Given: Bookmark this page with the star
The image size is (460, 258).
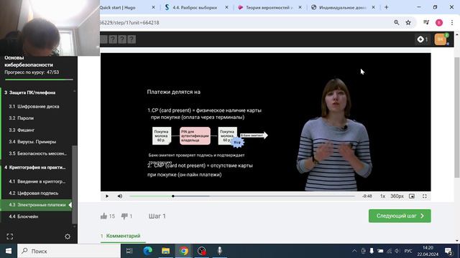Looking at the screenshot, I should point(408,22).
